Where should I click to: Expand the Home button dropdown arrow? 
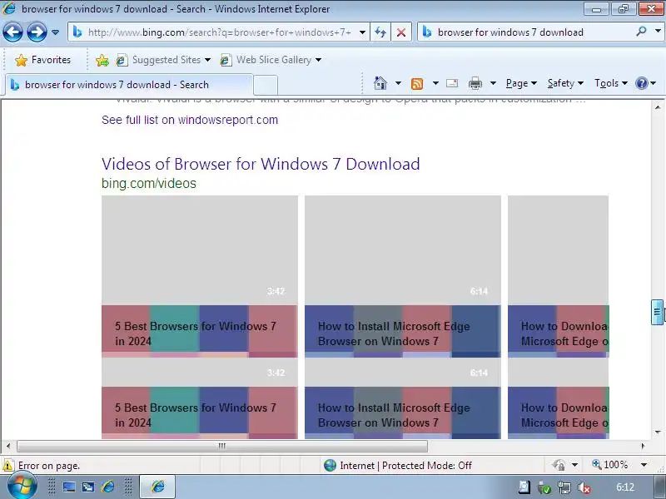(x=398, y=83)
